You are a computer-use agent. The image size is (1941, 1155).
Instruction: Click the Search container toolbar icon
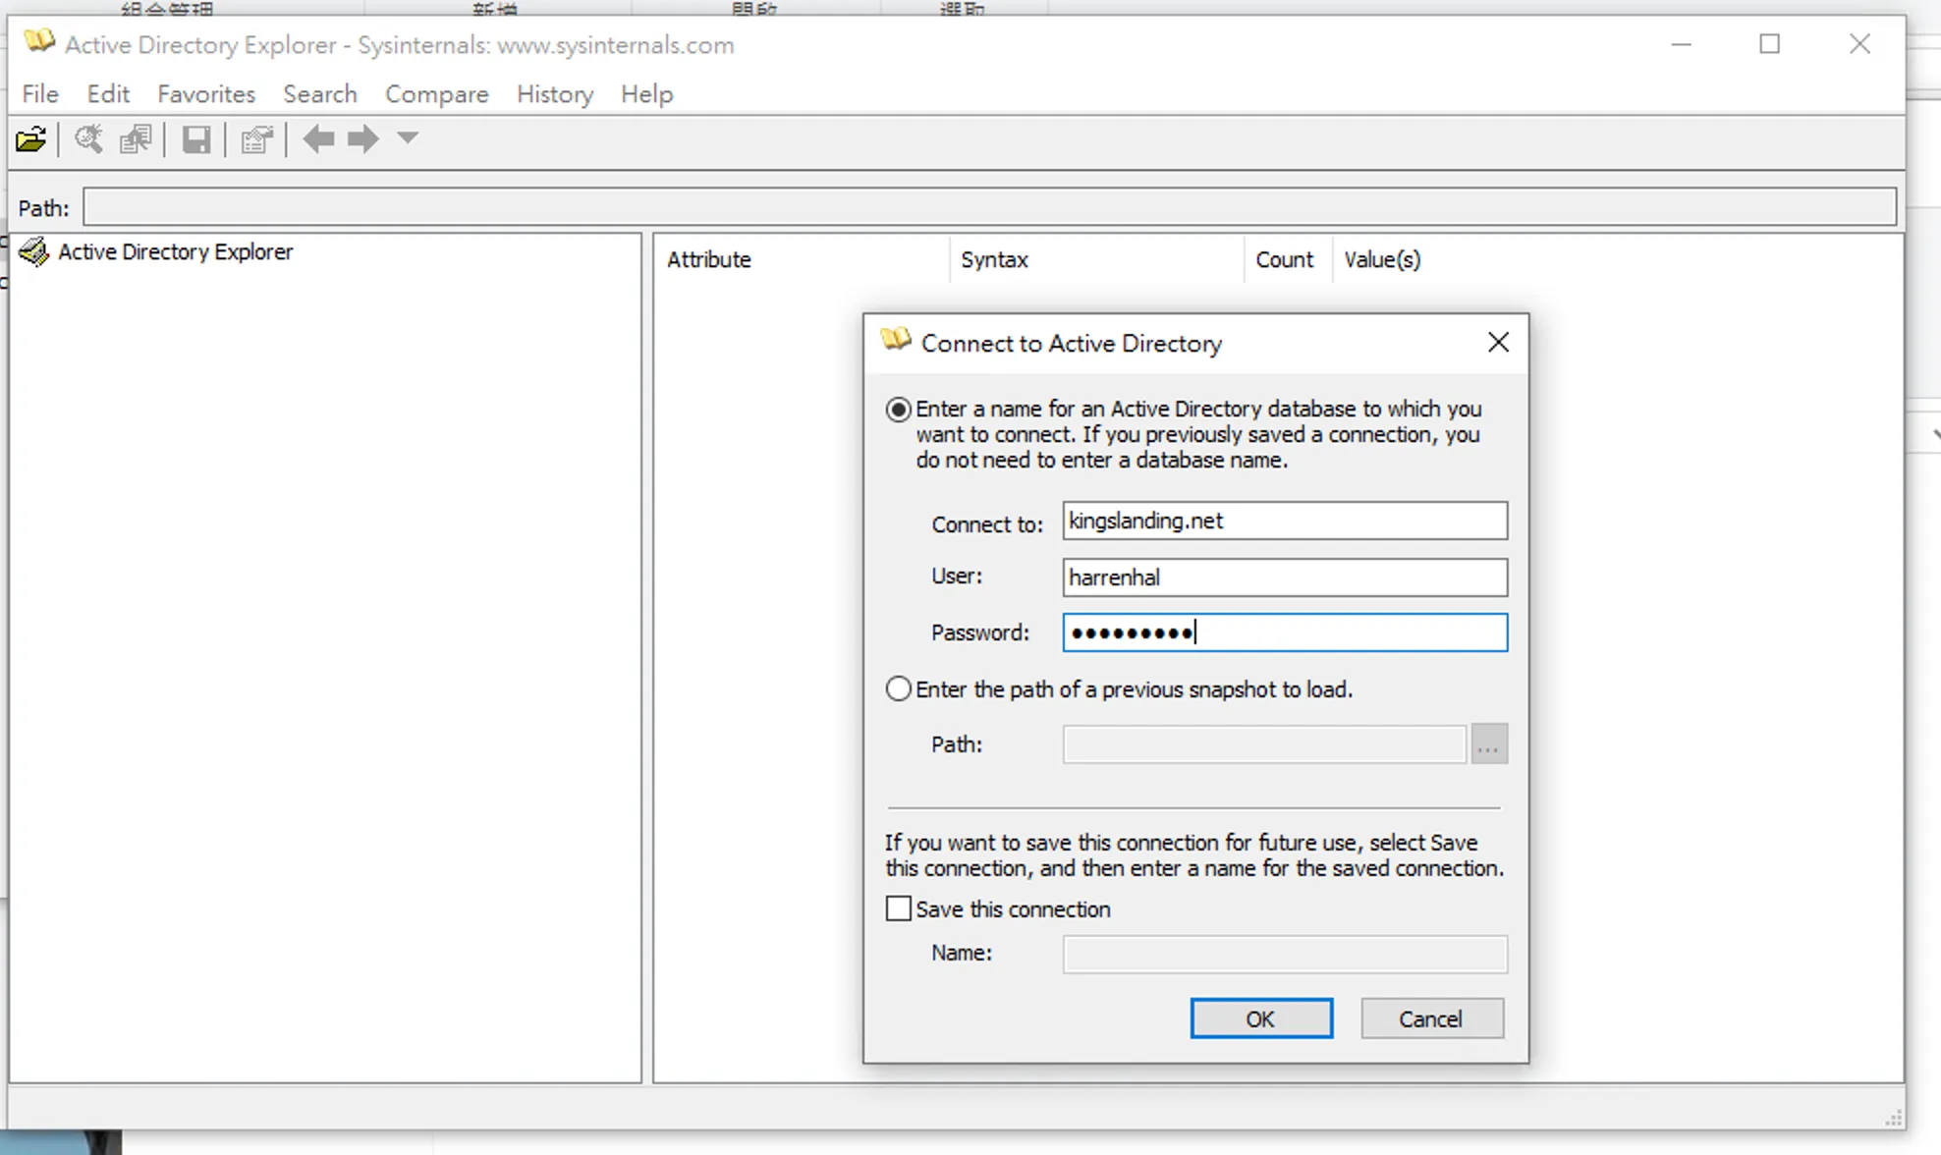(88, 139)
